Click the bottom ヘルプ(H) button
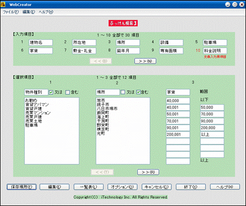The height and width of the screenshot is (206, 246). (x=225, y=187)
